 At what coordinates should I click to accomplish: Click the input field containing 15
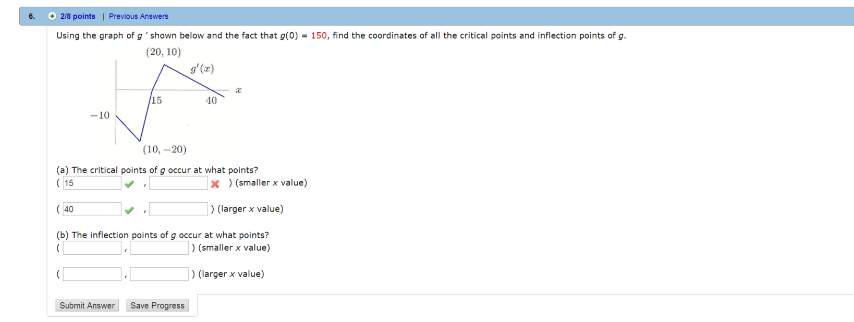click(91, 183)
